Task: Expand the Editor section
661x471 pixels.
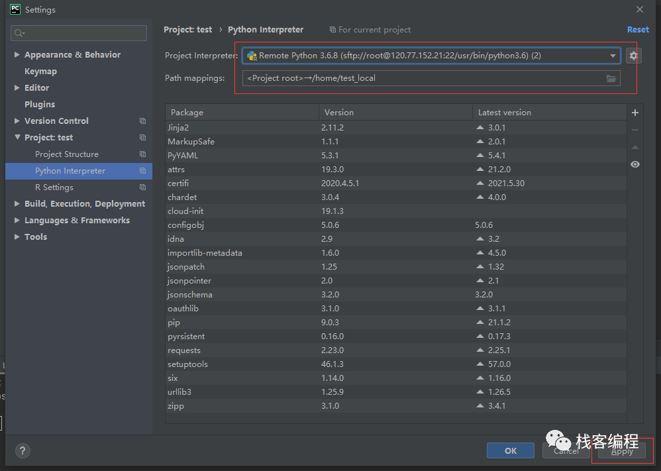Action: click(x=17, y=87)
